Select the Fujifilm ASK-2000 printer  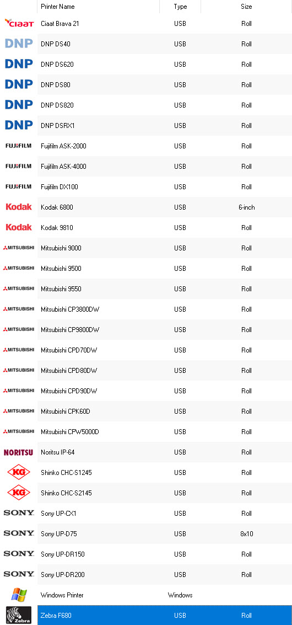tap(165, 146)
